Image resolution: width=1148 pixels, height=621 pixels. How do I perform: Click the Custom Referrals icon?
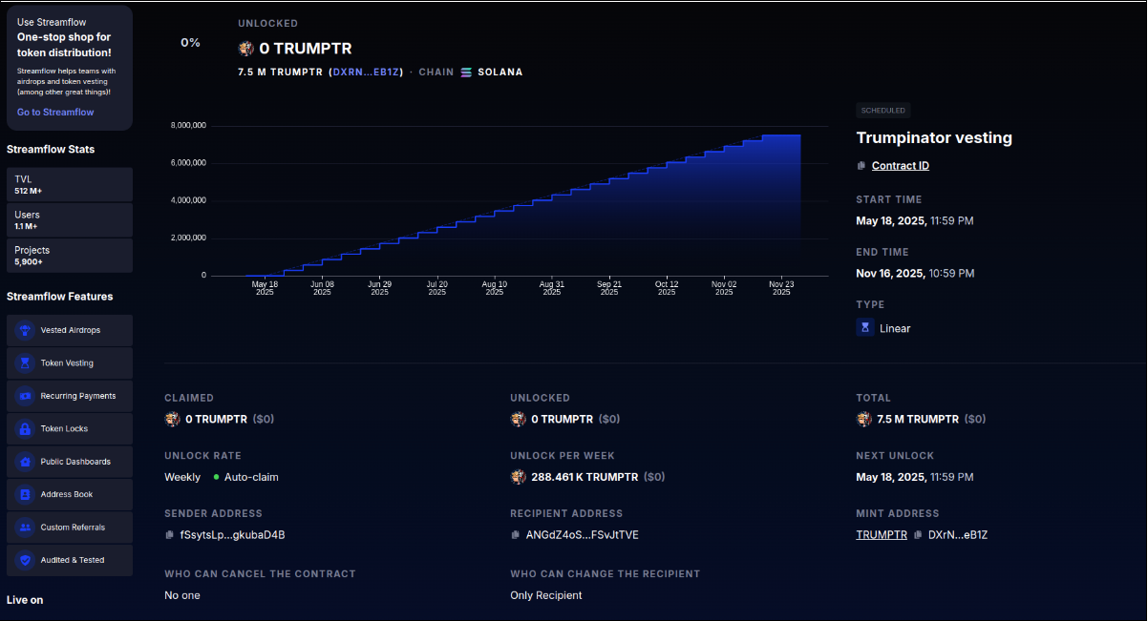click(x=24, y=528)
